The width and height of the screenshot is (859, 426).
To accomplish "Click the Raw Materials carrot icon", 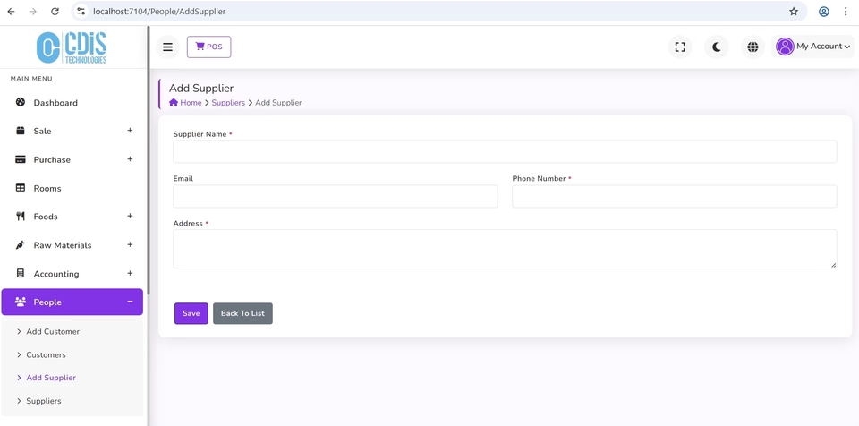I will (x=21, y=245).
